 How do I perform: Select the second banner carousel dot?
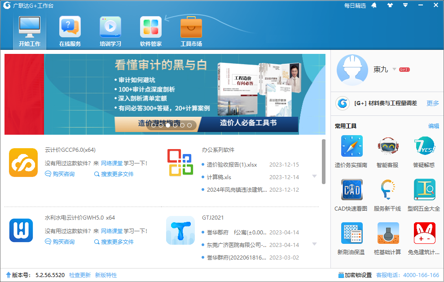161,125
